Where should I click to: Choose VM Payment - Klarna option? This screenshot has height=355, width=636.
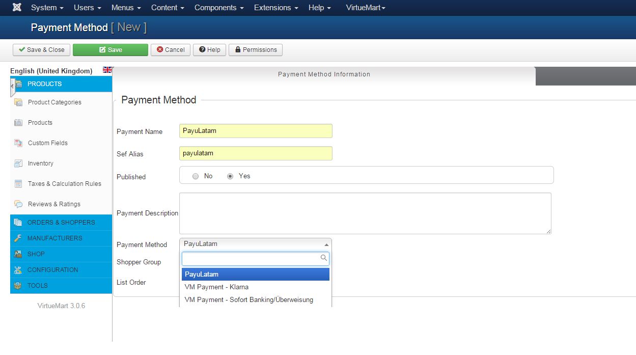click(x=256, y=287)
